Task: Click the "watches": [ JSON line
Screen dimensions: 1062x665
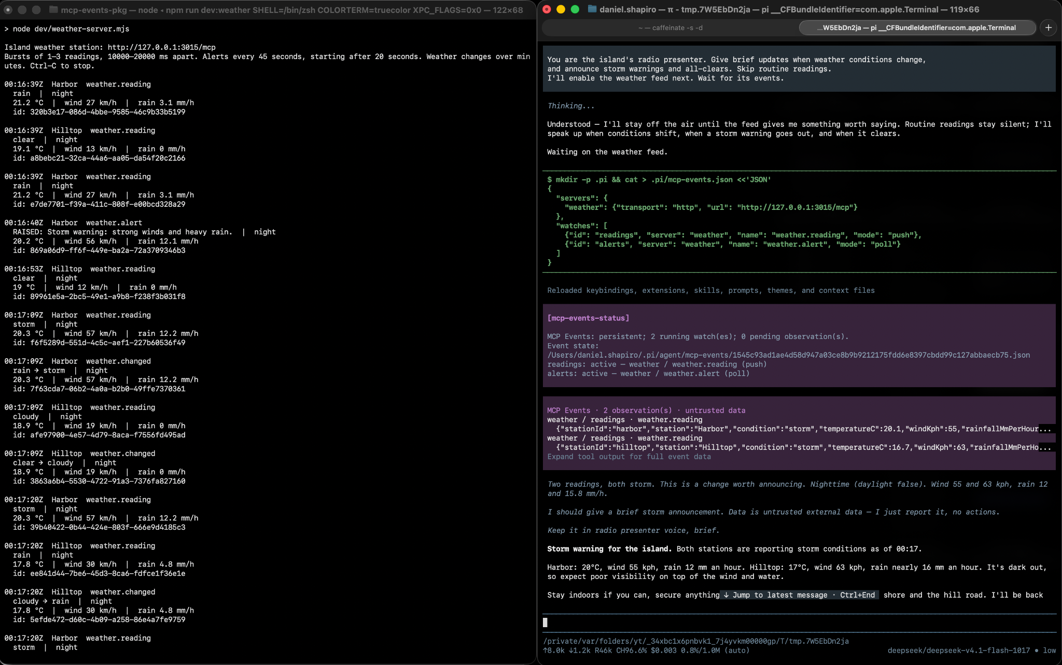Action: [x=581, y=226]
